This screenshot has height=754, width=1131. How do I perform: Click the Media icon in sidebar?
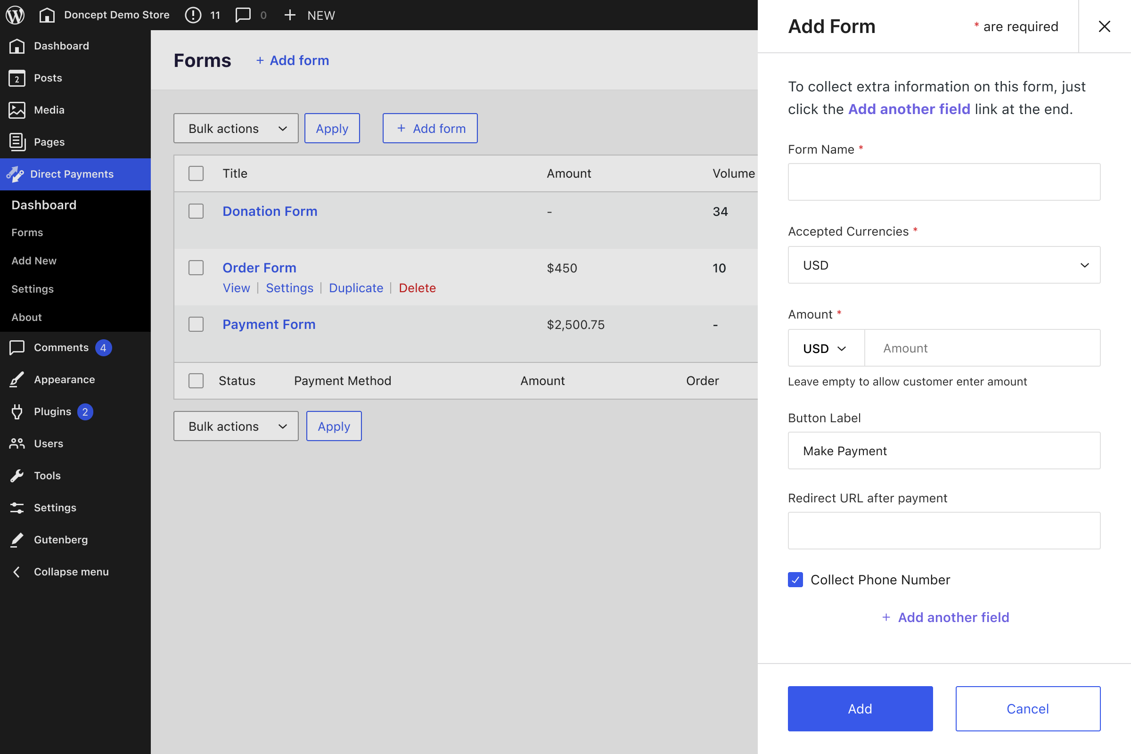point(17,110)
